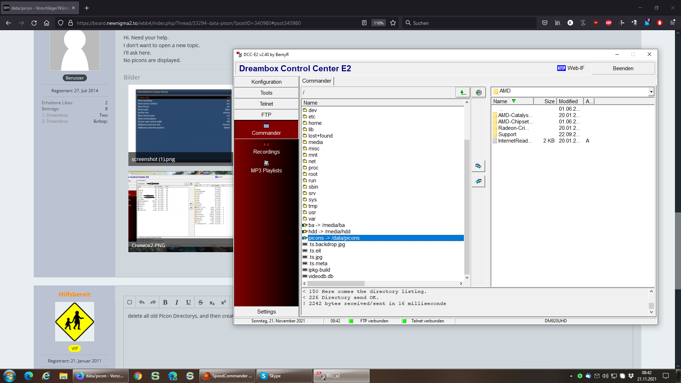Select the picons -> /data/picons entry
This screenshot has width=681, height=383.
[x=333, y=238]
